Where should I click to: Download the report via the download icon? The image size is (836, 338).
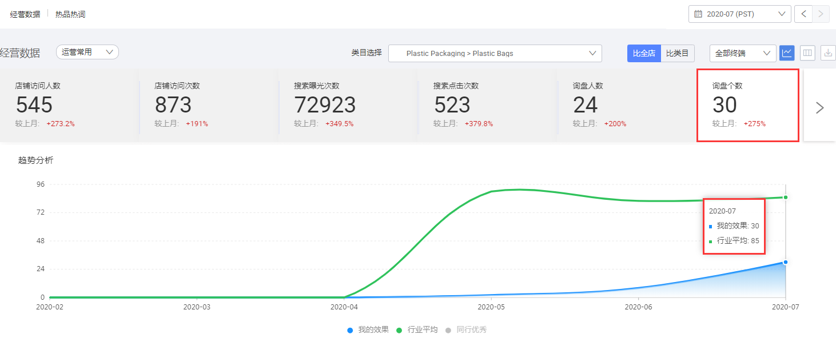click(x=827, y=53)
